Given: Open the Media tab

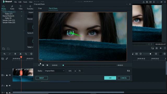Looking at the screenshot, I should [x=3, y=8].
